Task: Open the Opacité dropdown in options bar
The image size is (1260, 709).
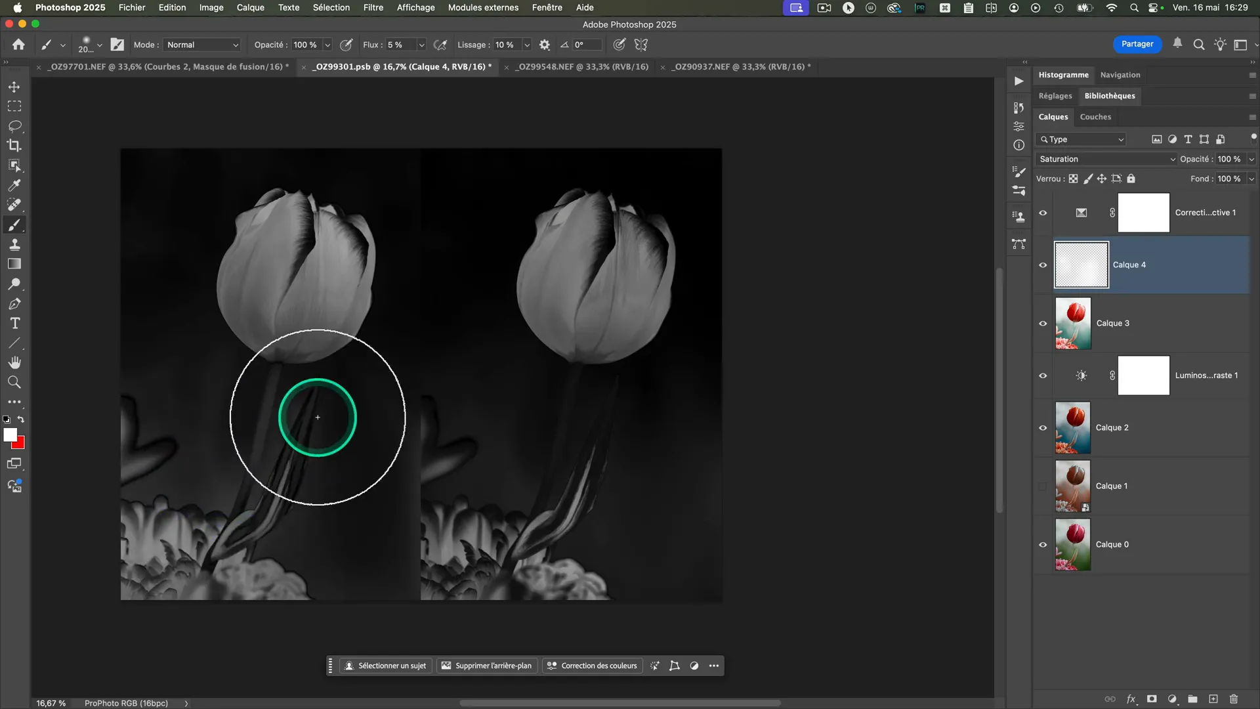Action: tap(327, 45)
